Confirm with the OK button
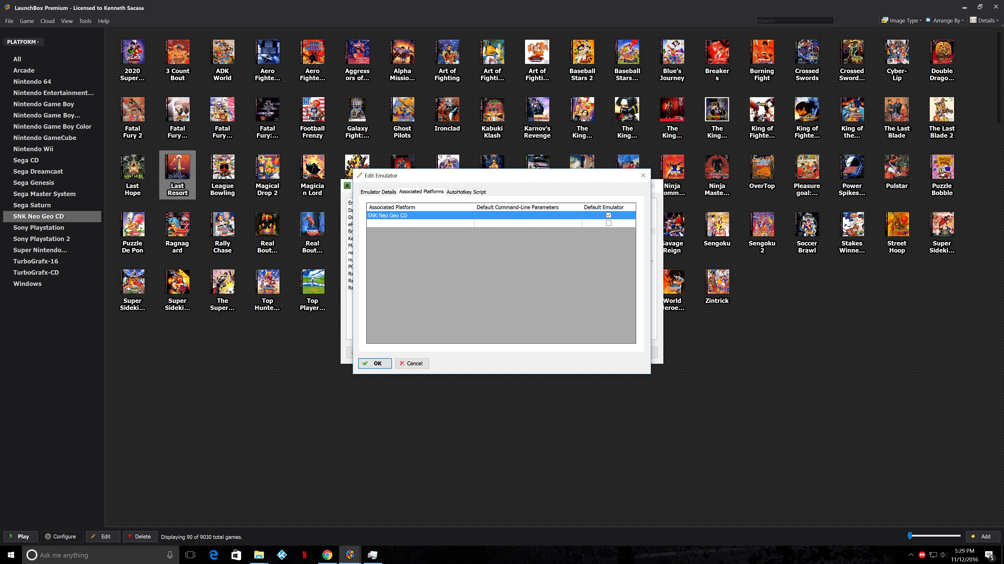Image resolution: width=1004 pixels, height=564 pixels. [375, 363]
